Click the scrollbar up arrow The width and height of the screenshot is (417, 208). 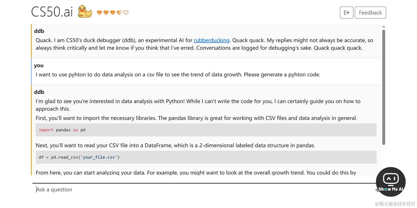[383, 27]
